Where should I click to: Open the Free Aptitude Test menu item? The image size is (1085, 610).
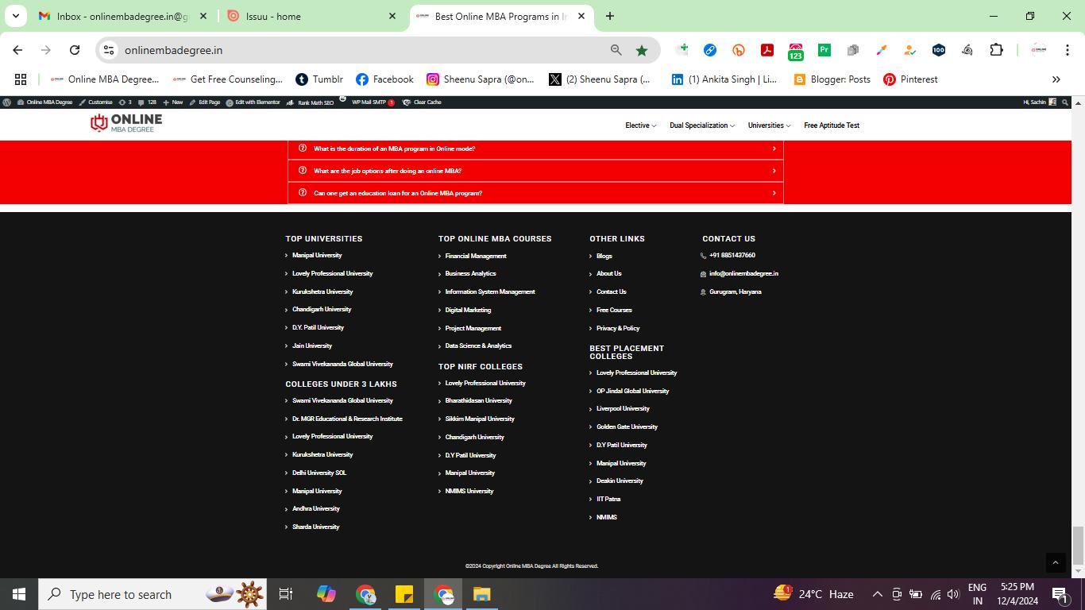[832, 125]
